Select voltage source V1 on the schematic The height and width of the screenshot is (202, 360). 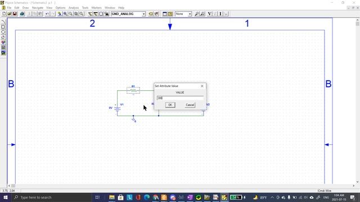coord(118,108)
